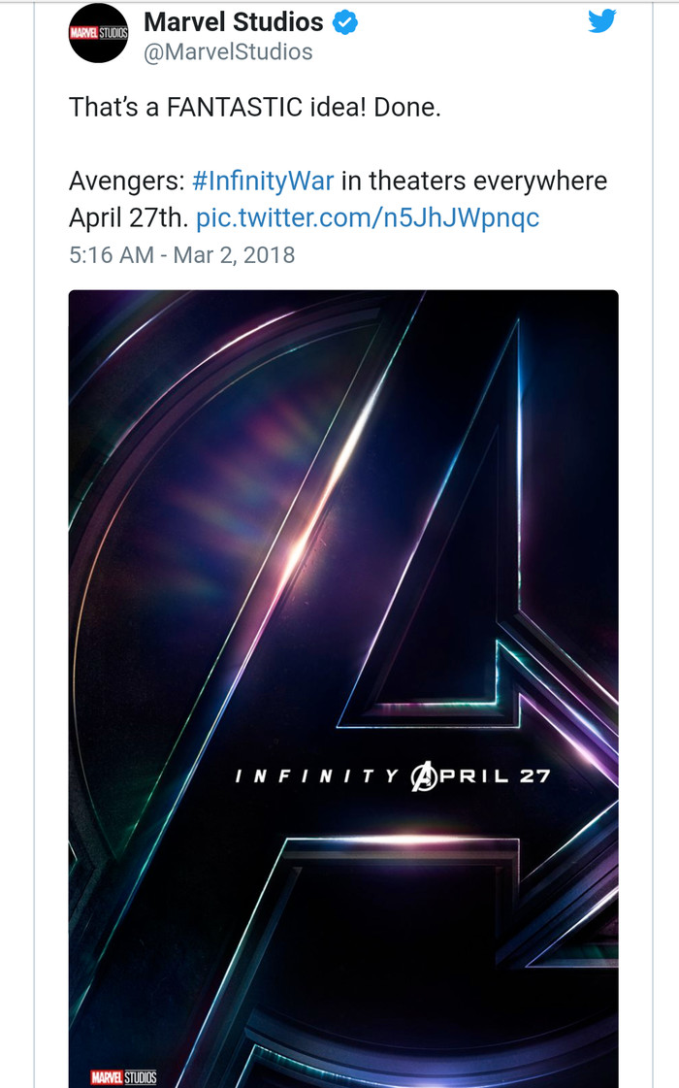The image size is (679, 1088).
Task: Click the blue verified badge
Action: click(345, 22)
